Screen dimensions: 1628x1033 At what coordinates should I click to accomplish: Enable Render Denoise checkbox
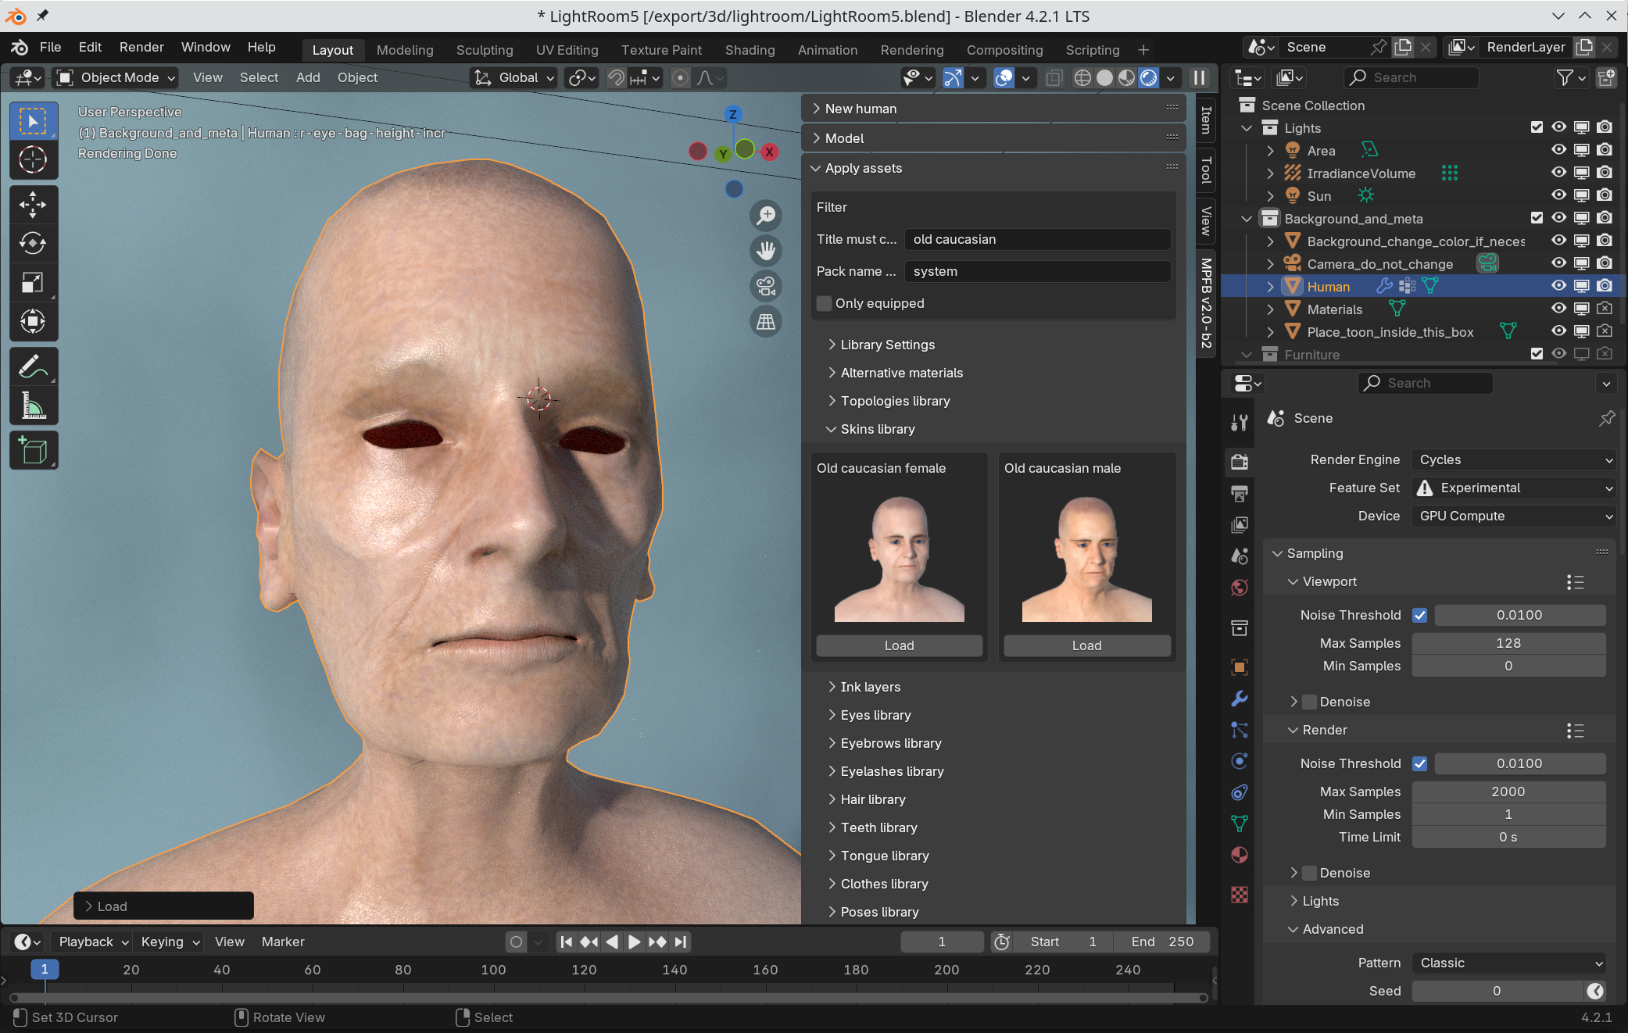click(1310, 873)
